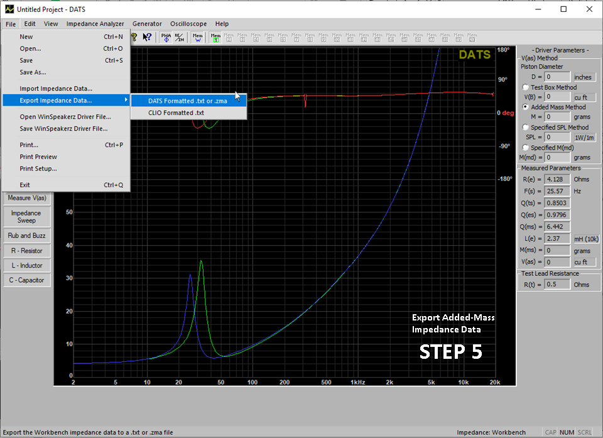Click the Mem 4 memory icon
Screen dimensions: 603x438
click(256, 37)
